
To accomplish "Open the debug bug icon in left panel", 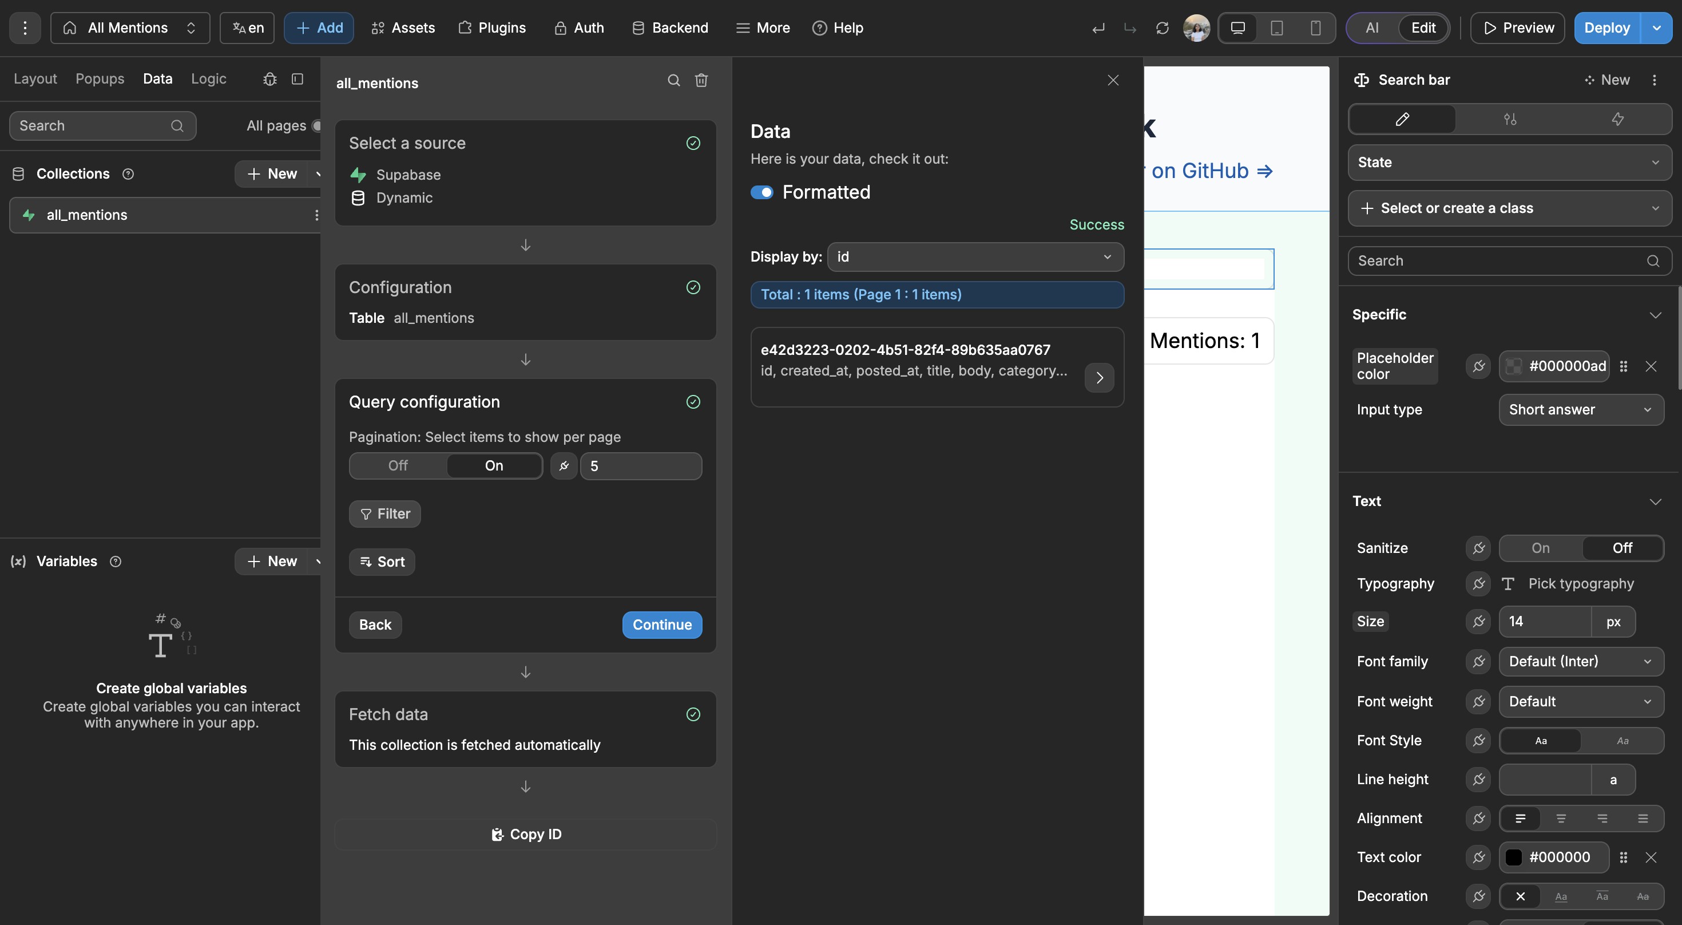I will 269,79.
